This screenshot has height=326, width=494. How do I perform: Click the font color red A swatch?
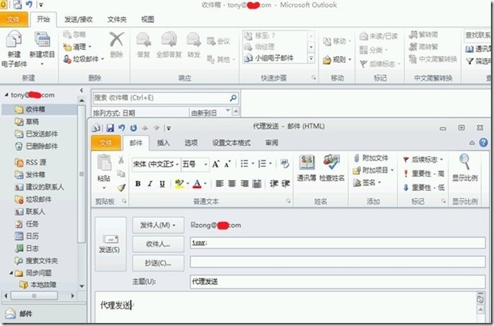click(197, 184)
